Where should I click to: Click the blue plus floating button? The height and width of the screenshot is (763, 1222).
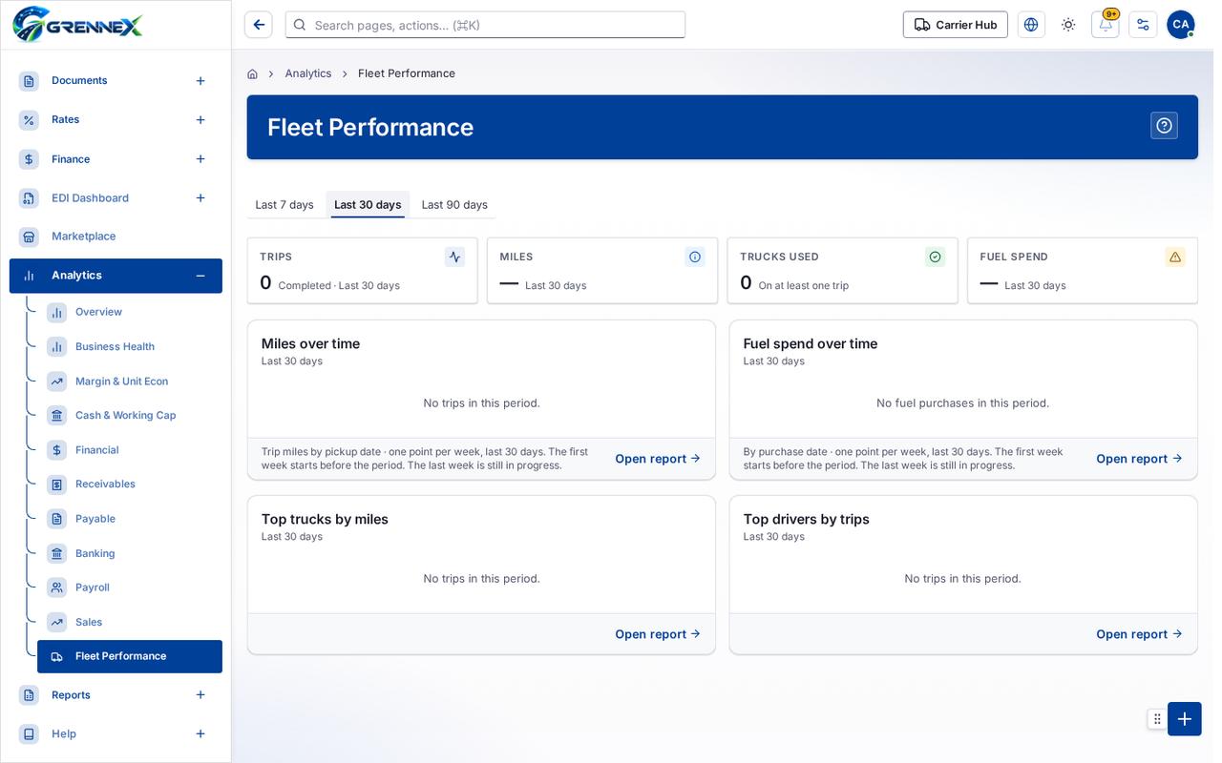[1185, 719]
